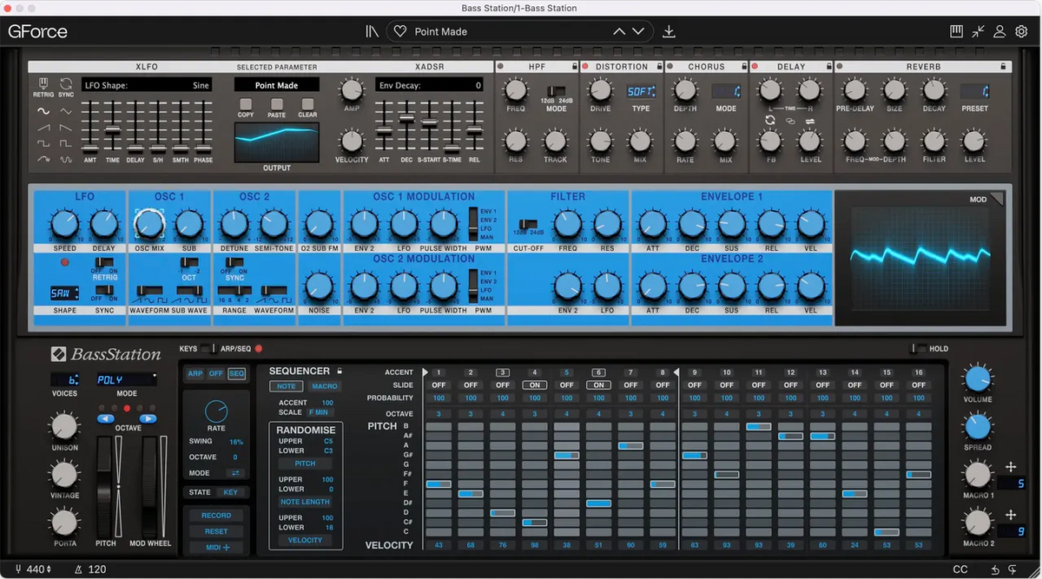The image size is (1042, 579).
Task: Toggle the Distortion power LED
Action: click(x=585, y=66)
